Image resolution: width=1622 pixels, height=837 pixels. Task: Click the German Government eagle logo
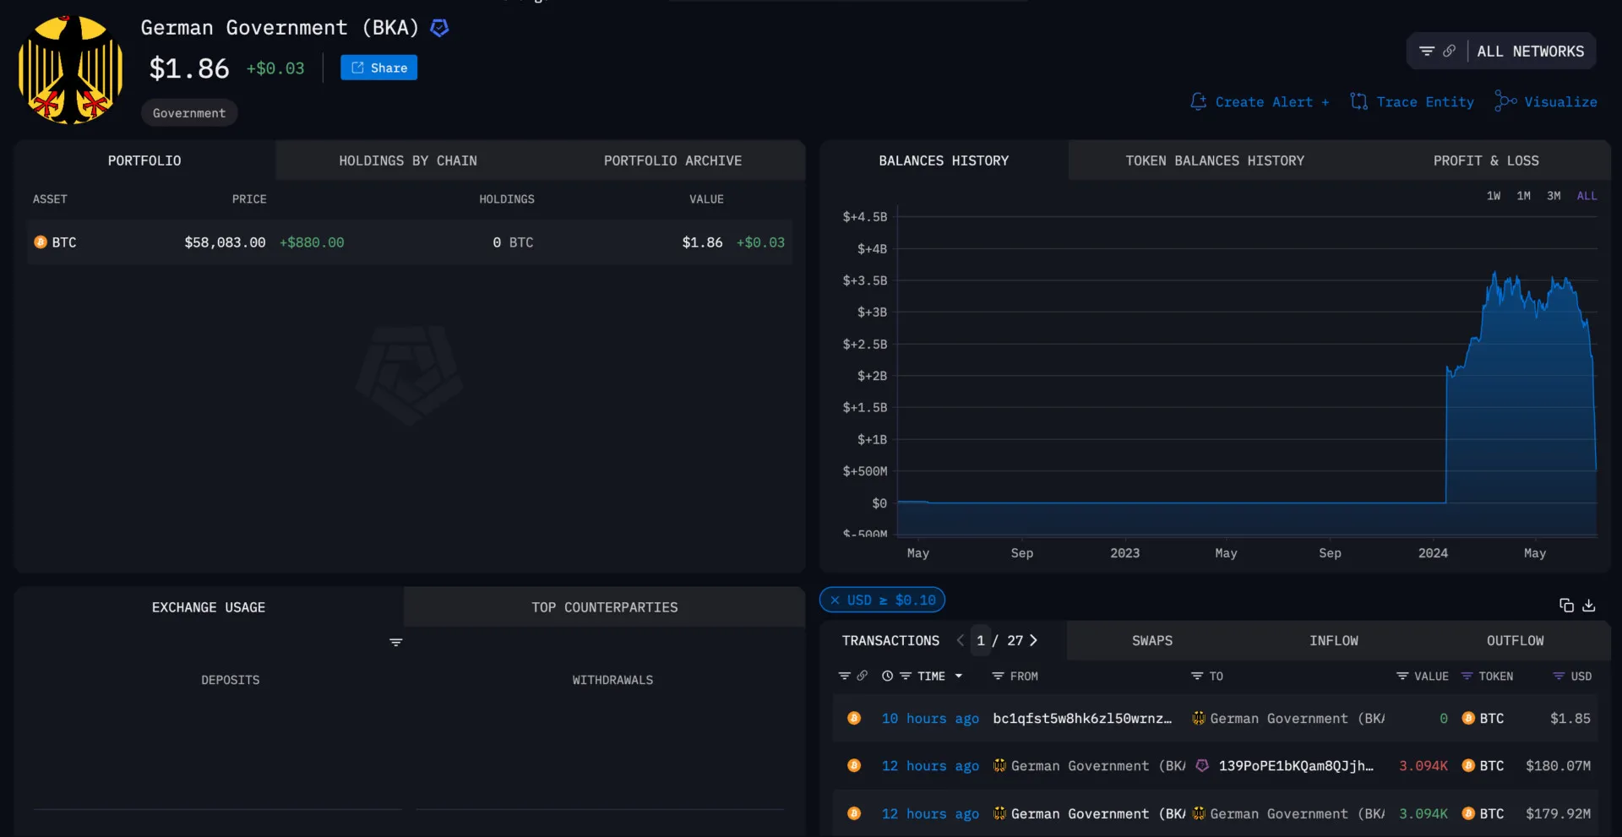pos(71,70)
